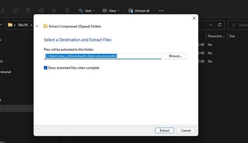Viewport: 248px width, 143px height.
Task: Click the Paste clipboard icon
Action: pyautogui.click(x=28, y=10)
